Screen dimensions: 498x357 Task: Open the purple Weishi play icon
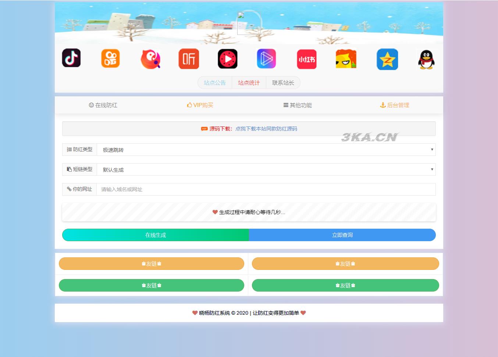(266, 58)
